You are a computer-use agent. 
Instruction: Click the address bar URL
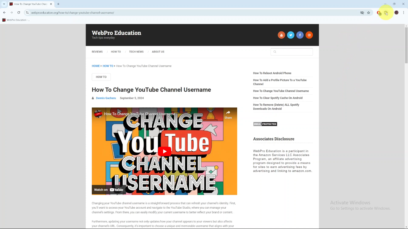[x=72, y=13]
